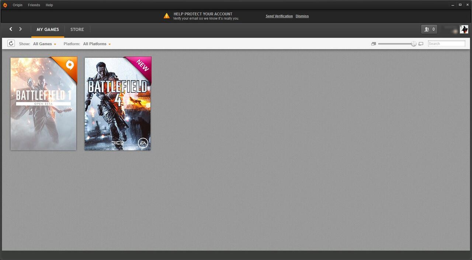
Task: Click the warning triangle icon in banner
Action: [x=167, y=16]
